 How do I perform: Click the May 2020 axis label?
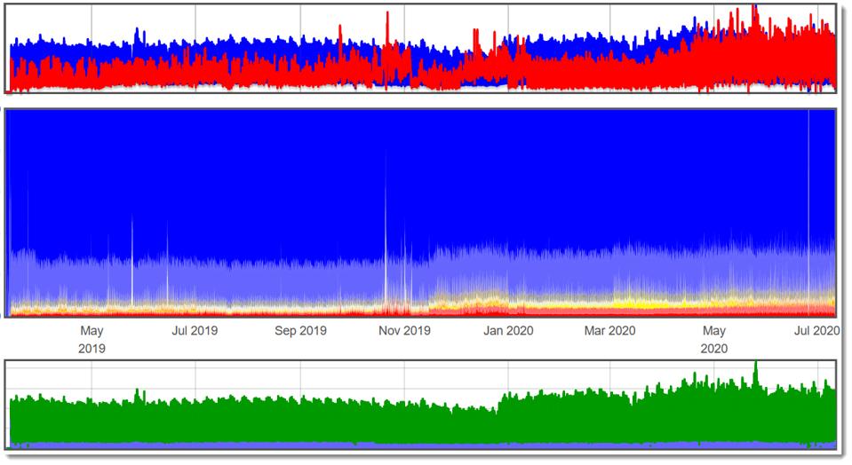[714, 339]
